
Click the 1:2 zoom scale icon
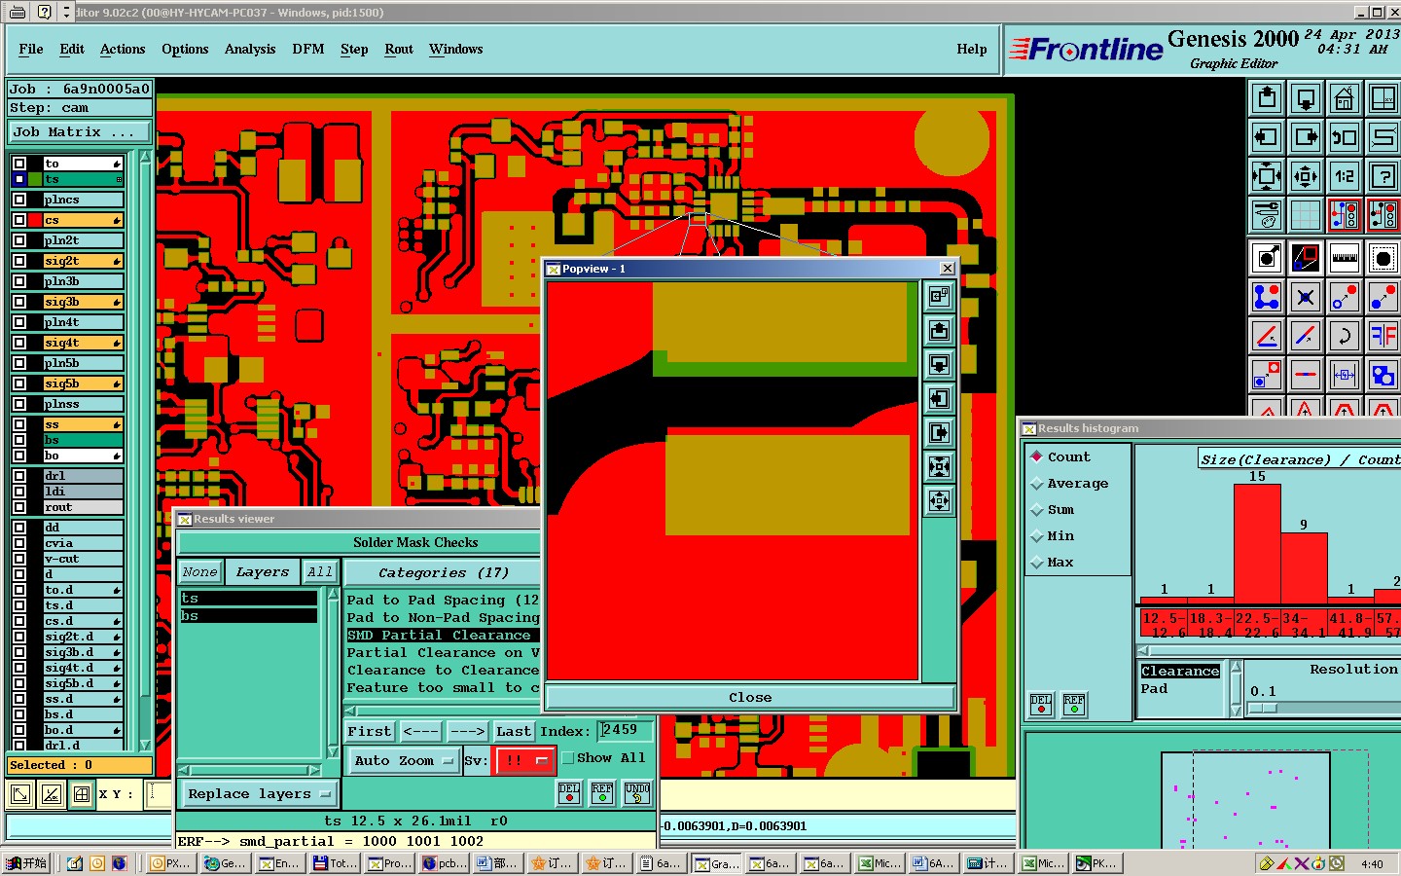pyautogui.click(x=1345, y=175)
